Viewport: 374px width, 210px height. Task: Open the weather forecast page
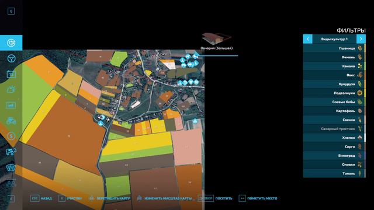coord(11,89)
